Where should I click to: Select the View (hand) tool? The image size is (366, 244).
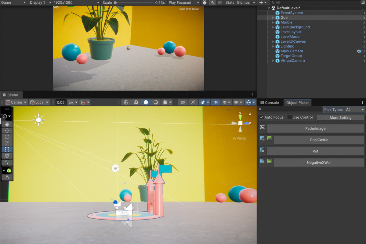(x=7, y=124)
